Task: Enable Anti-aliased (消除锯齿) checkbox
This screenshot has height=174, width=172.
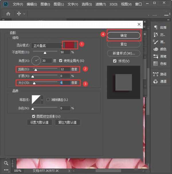Action: point(48,100)
